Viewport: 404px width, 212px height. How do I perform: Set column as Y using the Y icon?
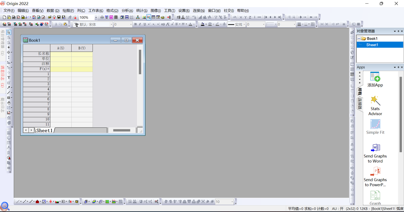click(245, 17)
